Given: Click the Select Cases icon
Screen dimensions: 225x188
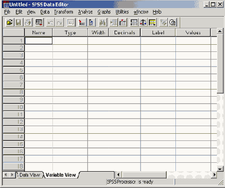Looking at the screenshot, I should pyautogui.click(x=153, y=22).
